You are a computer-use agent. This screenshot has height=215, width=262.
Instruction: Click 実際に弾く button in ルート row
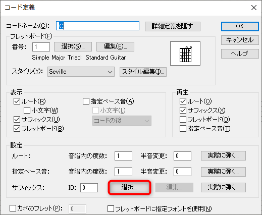click(x=223, y=155)
